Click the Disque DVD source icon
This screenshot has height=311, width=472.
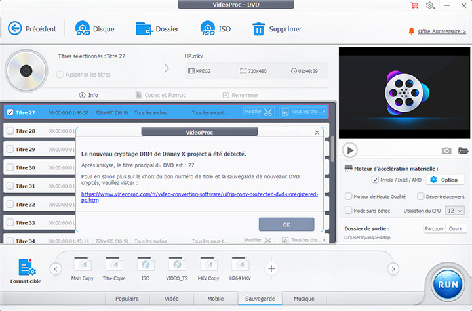pyautogui.click(x=83, y=29)
